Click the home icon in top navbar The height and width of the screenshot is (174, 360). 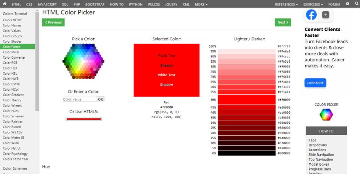[4, 4]
